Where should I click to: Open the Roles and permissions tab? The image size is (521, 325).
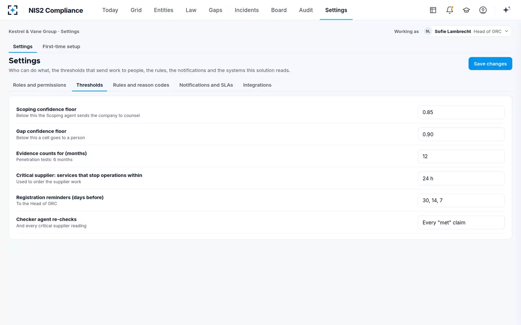tap(40, 85)
